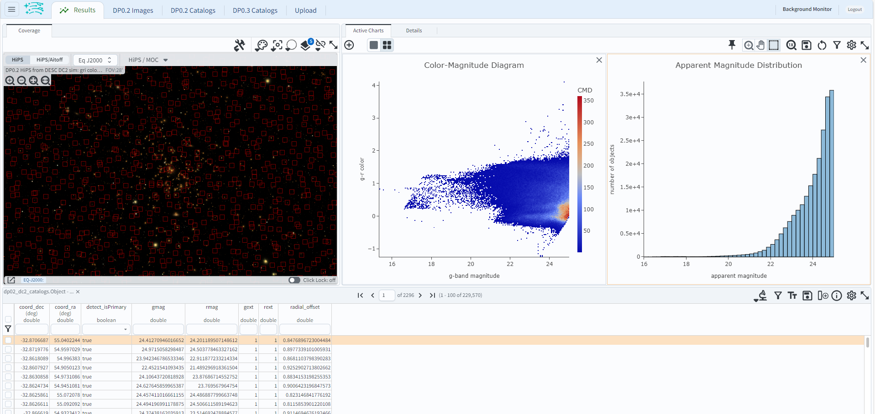This screenshot has height=414, width=875.
Task: Switch charts to single view layout
Action: (x=374, y=45)
